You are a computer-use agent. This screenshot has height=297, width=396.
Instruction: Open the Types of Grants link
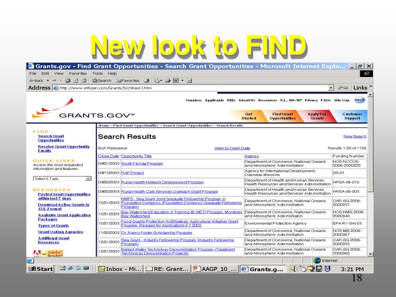pyautogui.click(x=53, y=225)
